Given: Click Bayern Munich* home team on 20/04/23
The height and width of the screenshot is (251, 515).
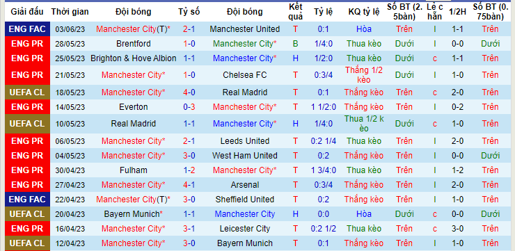Looking at the screenshot, I should (134, 214).
